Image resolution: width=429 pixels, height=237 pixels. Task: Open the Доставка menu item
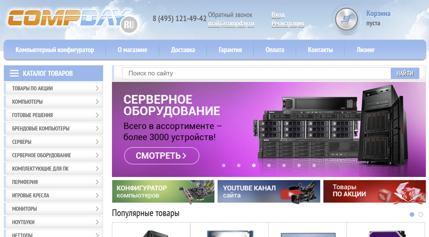(183, 50)
